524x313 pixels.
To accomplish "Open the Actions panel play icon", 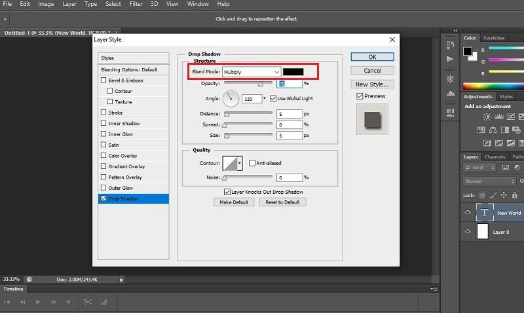I will click(450, 59).
